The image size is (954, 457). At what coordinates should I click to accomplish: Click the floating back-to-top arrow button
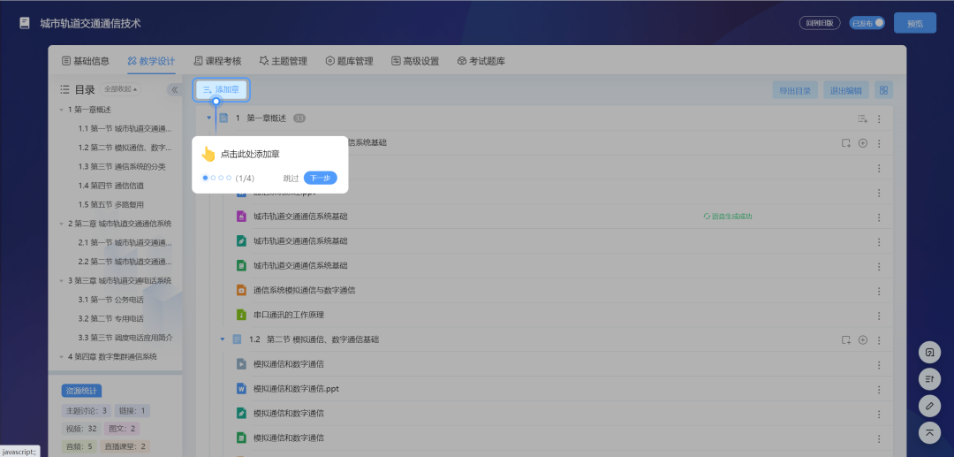pos(929,432)
